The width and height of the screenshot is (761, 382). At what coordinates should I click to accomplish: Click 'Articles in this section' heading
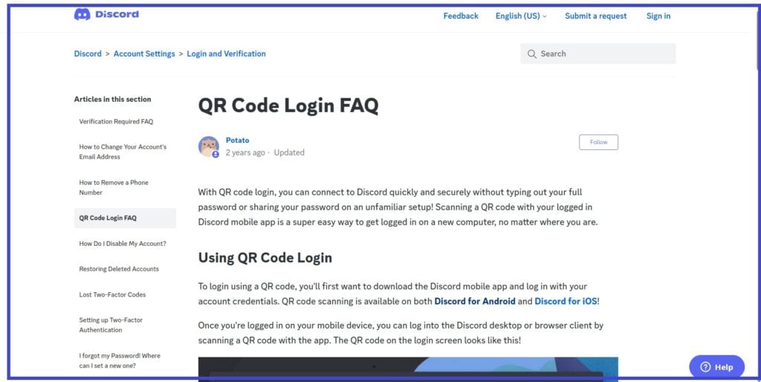[113, 99]
